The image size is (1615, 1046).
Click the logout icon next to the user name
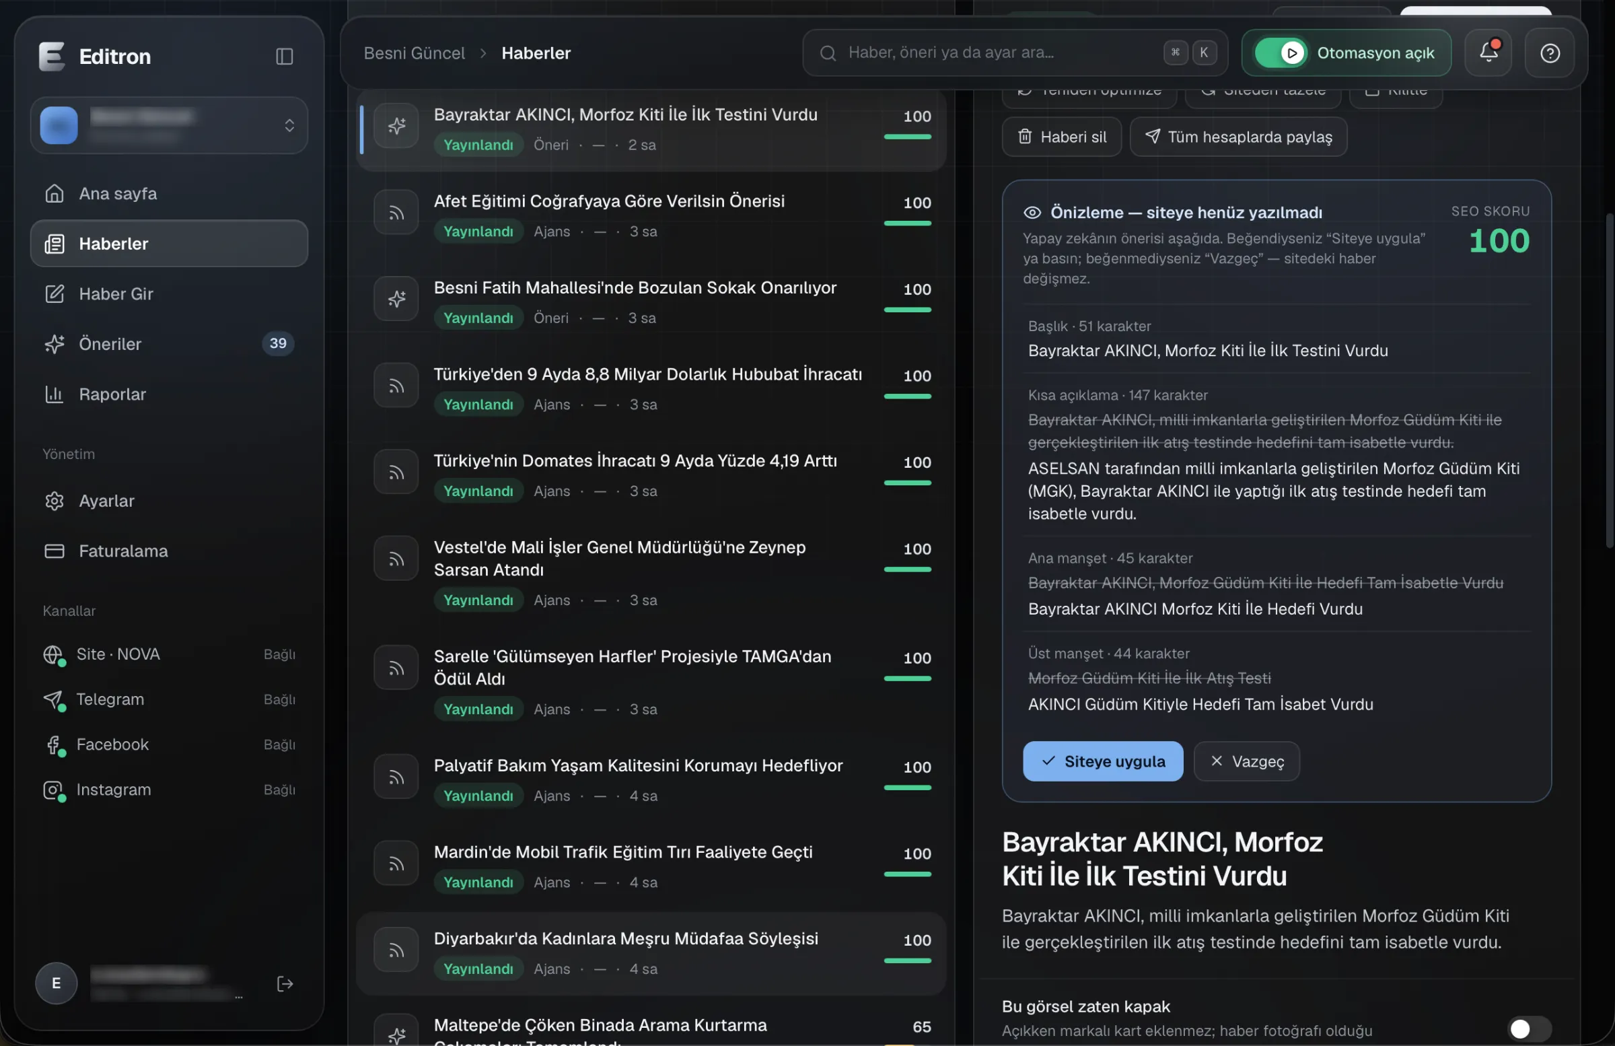click(x=285, y=983)
